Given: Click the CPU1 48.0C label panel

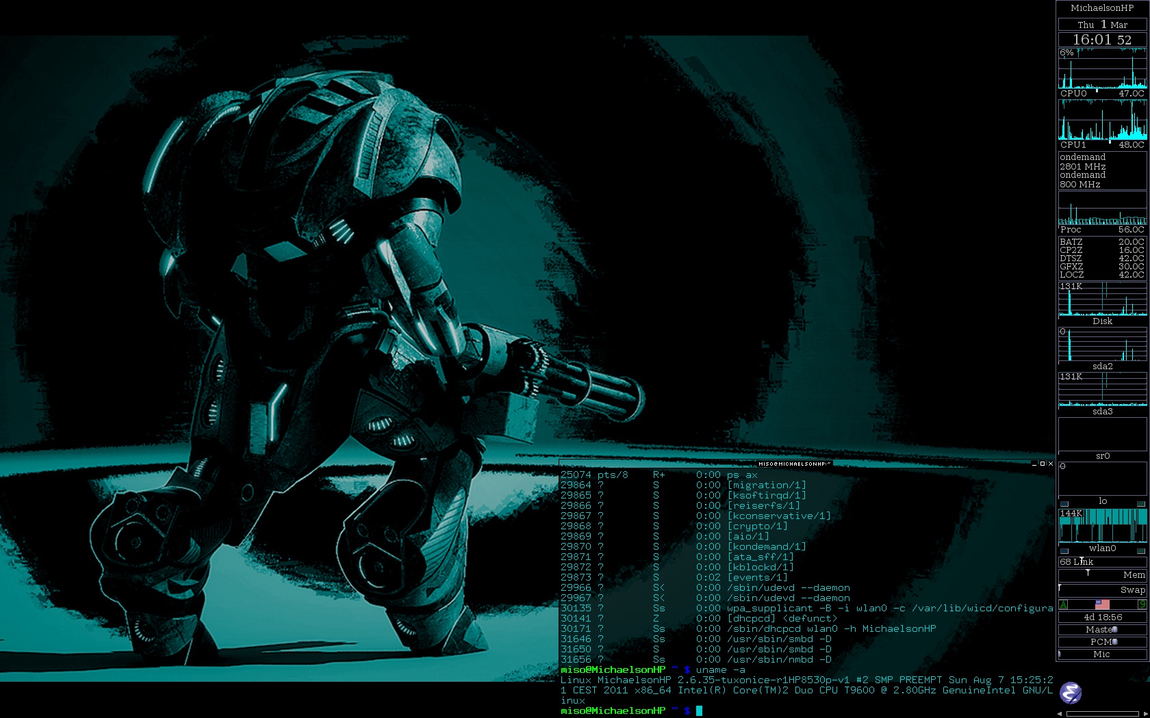Looking at the screenshot, I should point(1102,145).
